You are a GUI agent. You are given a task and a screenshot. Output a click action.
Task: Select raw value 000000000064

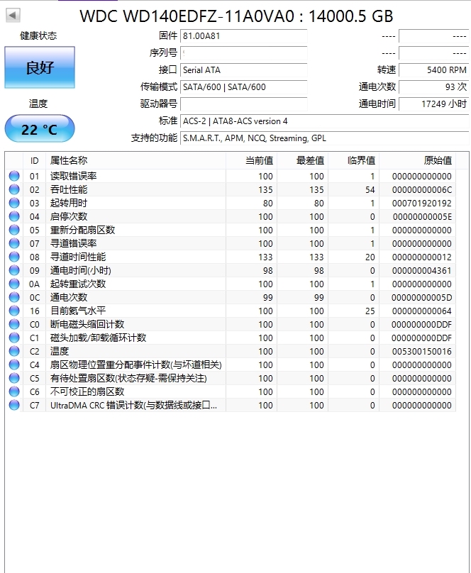coord(421,311)
